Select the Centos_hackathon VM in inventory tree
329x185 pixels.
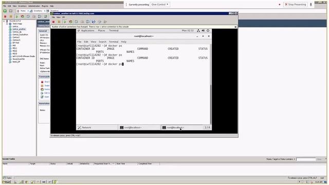pos(20,34)
